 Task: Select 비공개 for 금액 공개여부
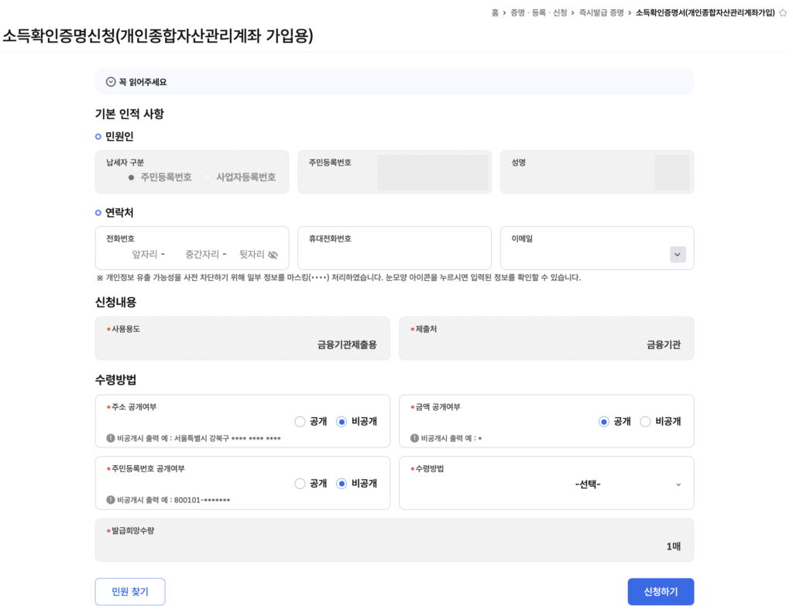coord(645,422)
